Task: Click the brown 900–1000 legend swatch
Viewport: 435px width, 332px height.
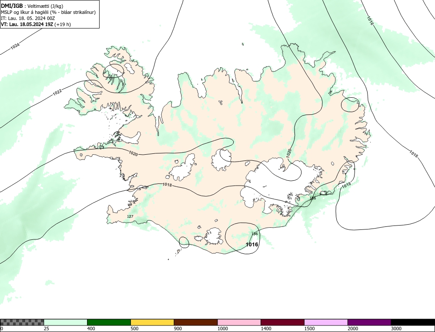Action: tap(196, 322)
